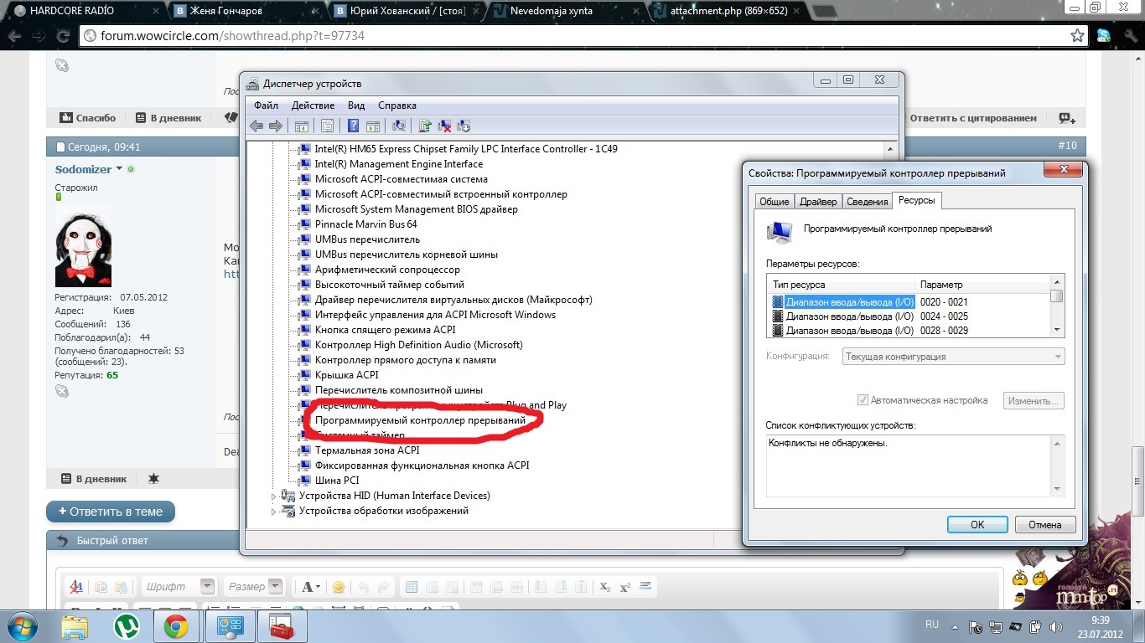The width and height of the screenshot is (1145, 643).
Task: Select the Programmable interrupt controller device
Action: coord(420,420)
